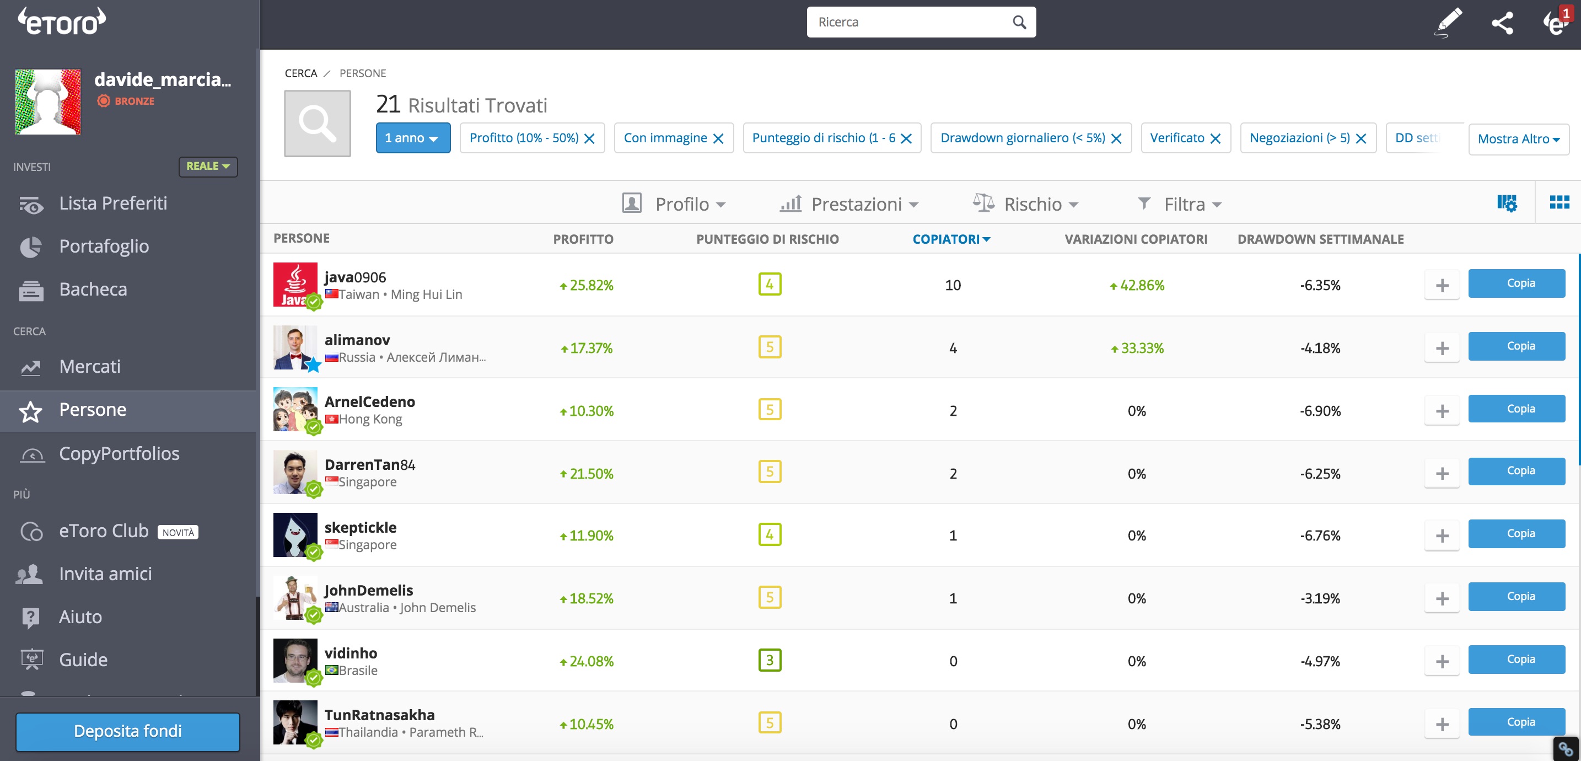The height and width of the screenshot is (761, 1581).
Task: Go to Portafoglio
Action: click(x=104, y=246)
